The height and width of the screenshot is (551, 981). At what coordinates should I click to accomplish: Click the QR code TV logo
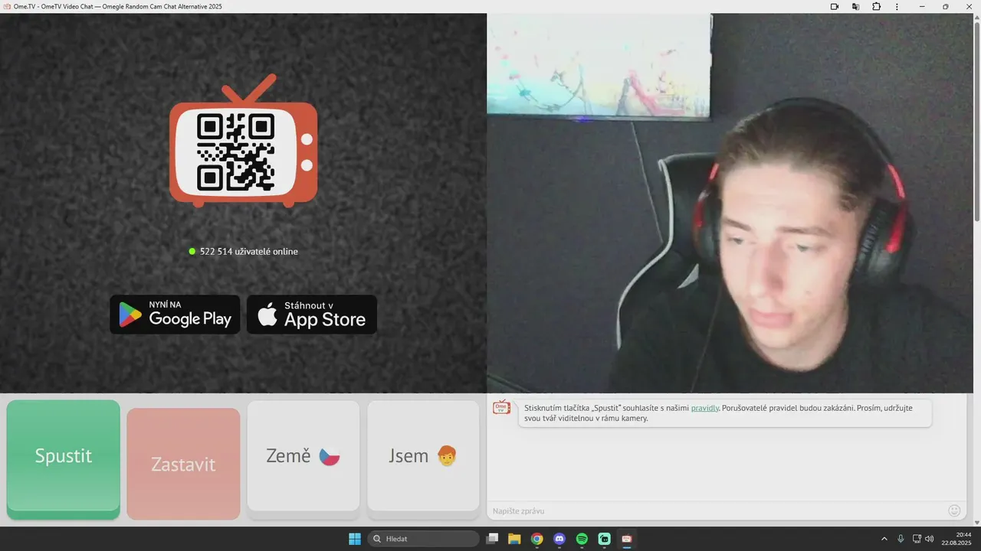[244, 142]
